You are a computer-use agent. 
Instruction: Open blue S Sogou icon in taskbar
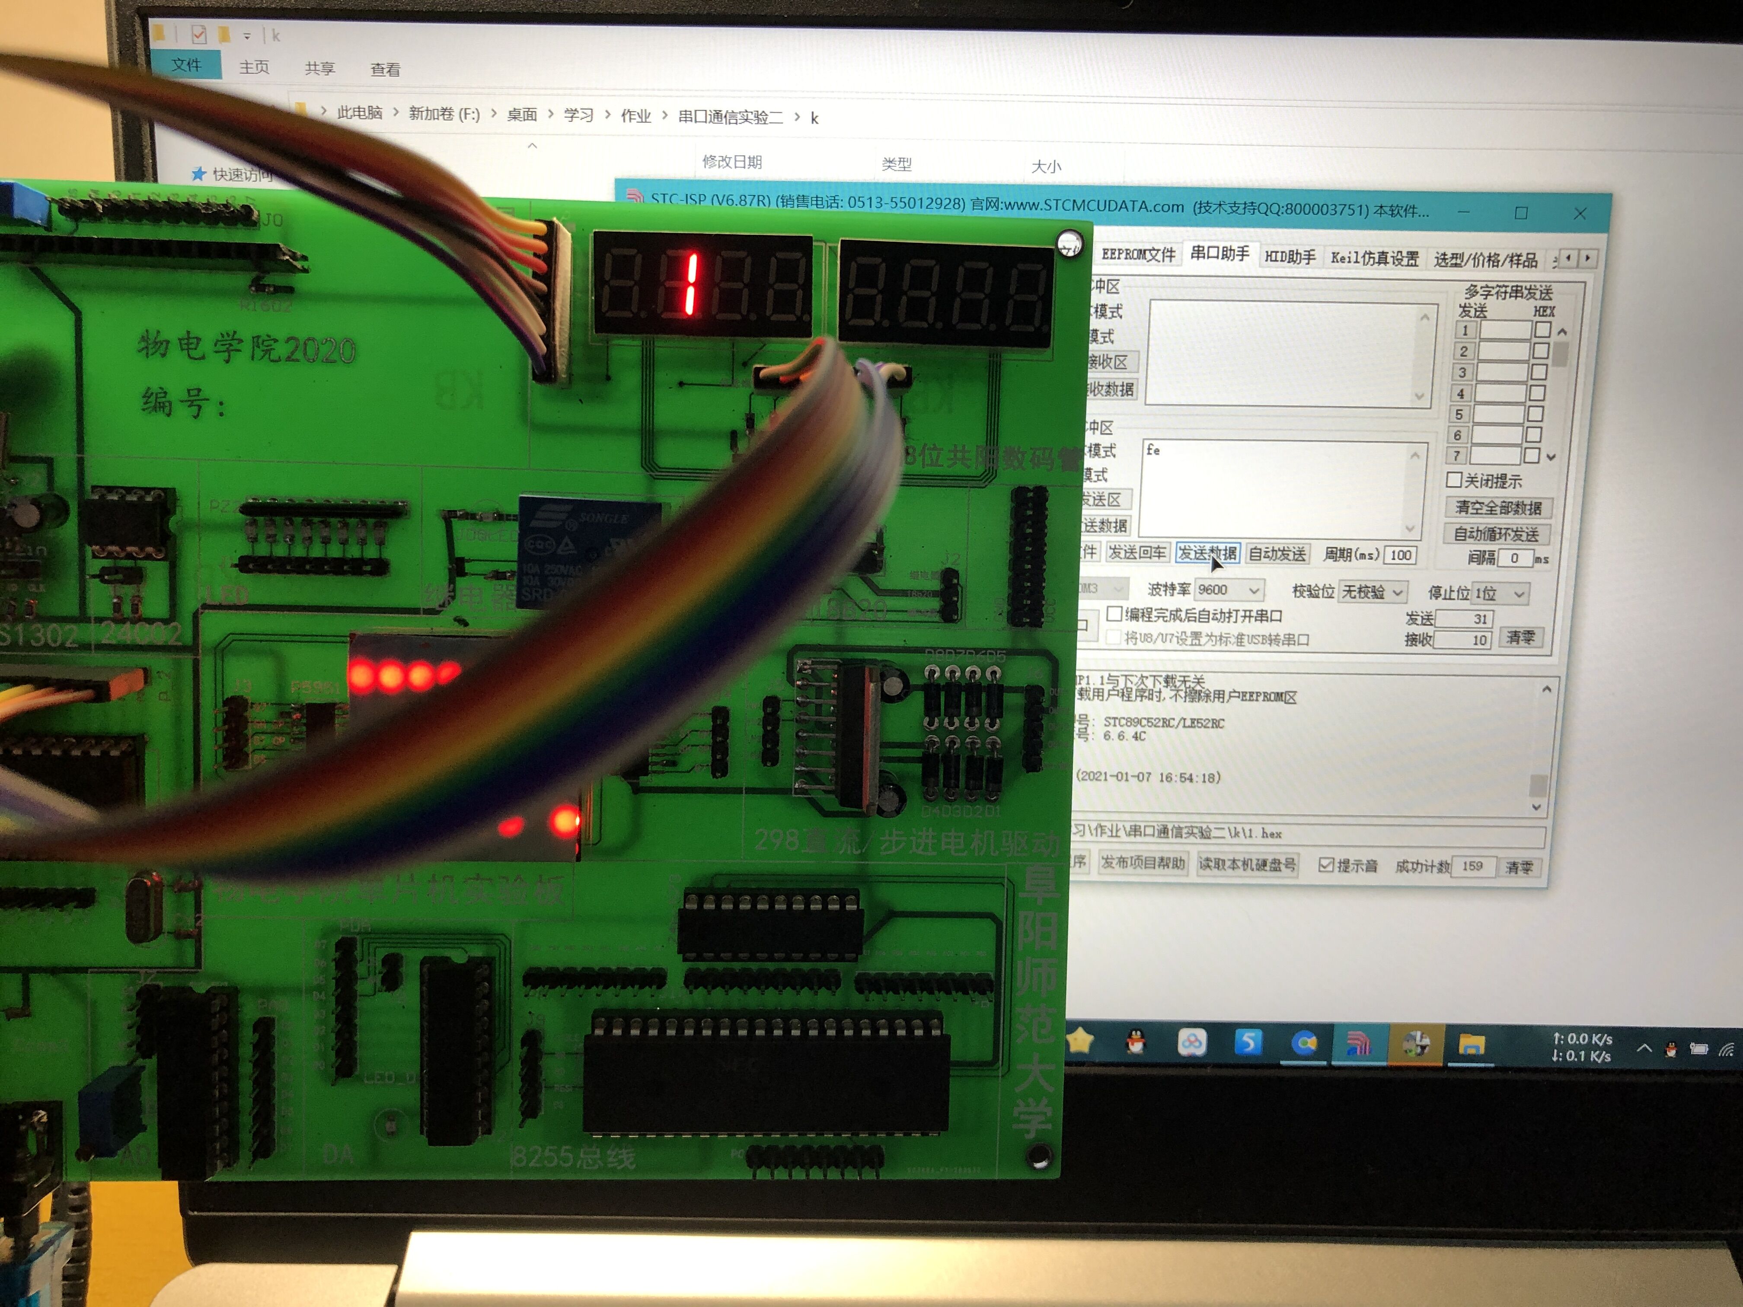[1248, 1043]
